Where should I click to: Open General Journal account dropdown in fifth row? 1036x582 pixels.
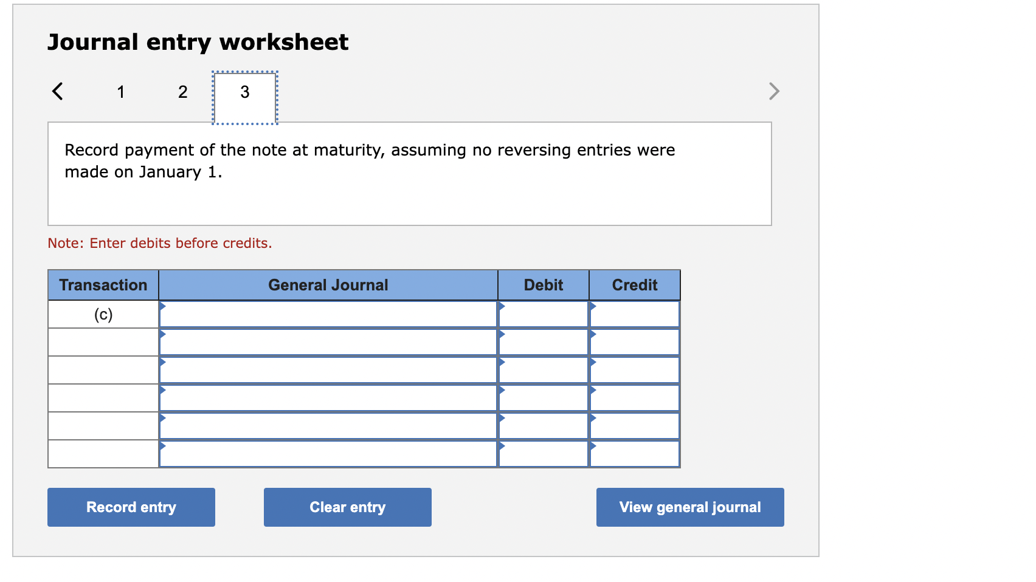click(x=328, y=426)
